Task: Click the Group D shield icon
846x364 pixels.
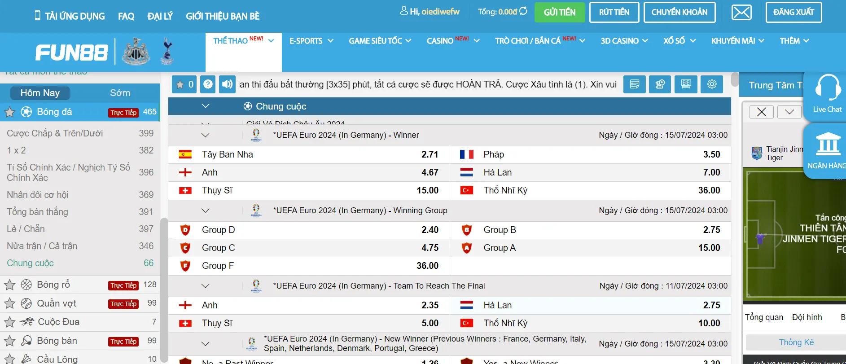Action: [185, 230]
